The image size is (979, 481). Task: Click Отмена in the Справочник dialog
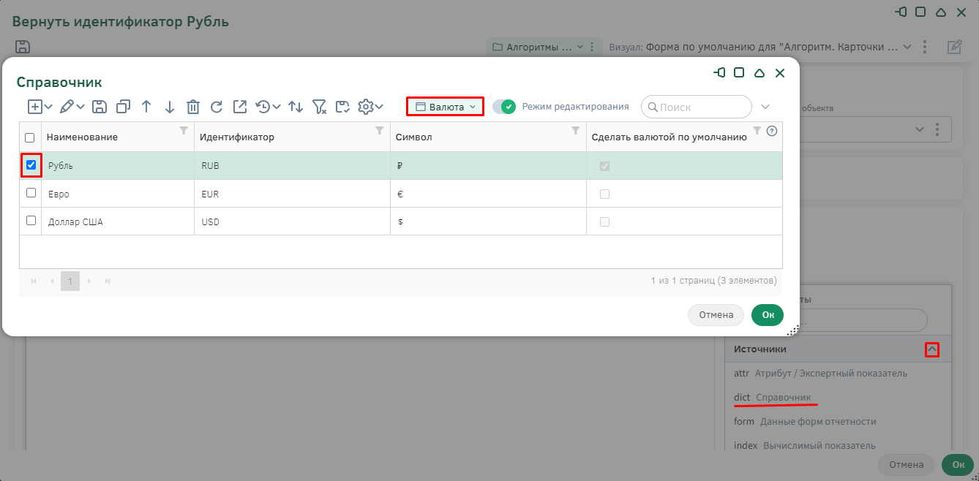tap(716, 315)
